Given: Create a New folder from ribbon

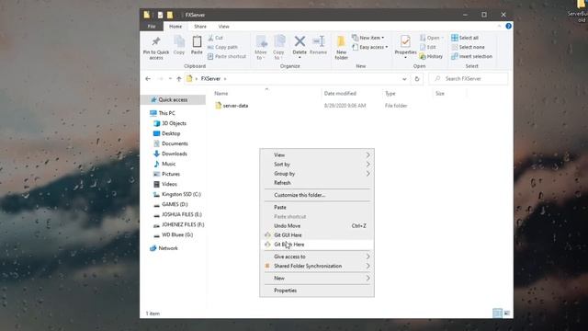Looking at the screenshot, I should [341, 47].
